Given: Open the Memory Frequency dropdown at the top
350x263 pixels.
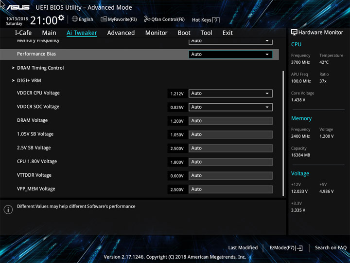Looking at the screenshot, I should coord(230,41).
